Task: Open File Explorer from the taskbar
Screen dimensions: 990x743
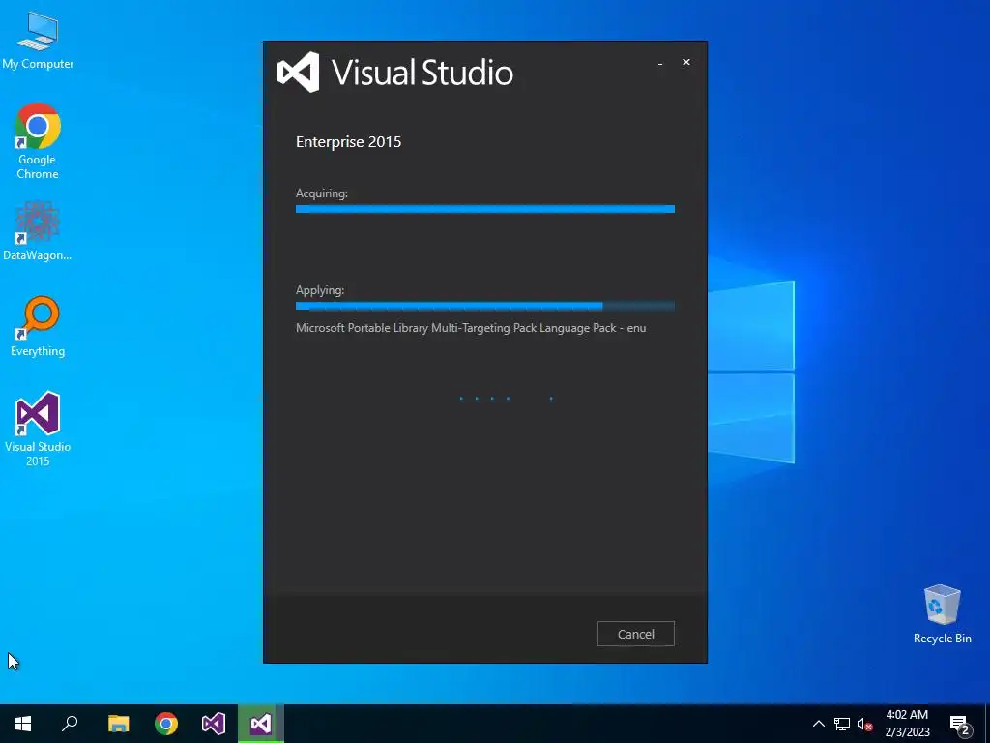Action: click(x=118, y=724)
